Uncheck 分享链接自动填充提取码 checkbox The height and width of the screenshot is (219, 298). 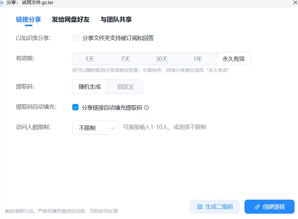(75, 107)
